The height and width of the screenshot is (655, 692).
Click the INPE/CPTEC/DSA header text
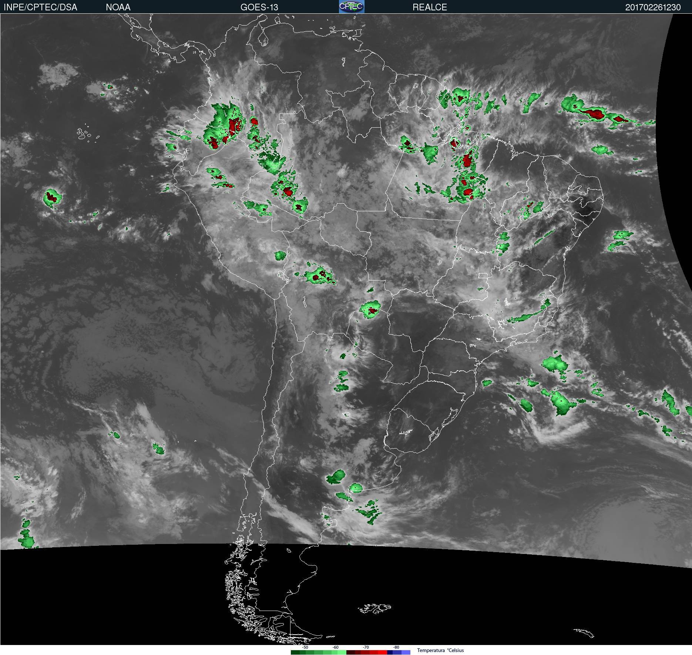(40, 7)
